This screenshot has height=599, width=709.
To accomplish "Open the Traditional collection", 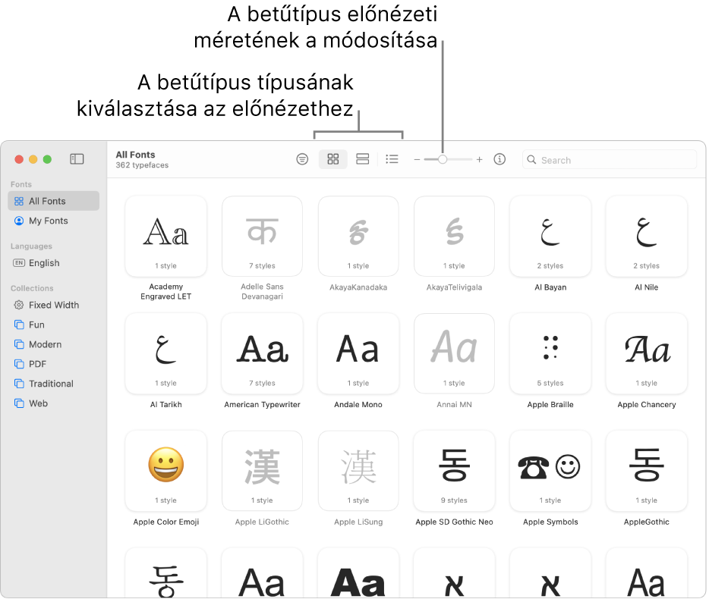I will [x=54, y=384].
